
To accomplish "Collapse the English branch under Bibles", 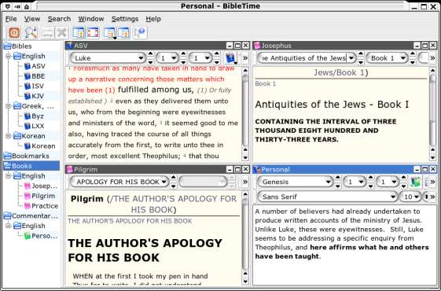I will (x=9, y=57).
